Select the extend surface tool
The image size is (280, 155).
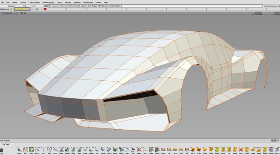pos(67,151)
